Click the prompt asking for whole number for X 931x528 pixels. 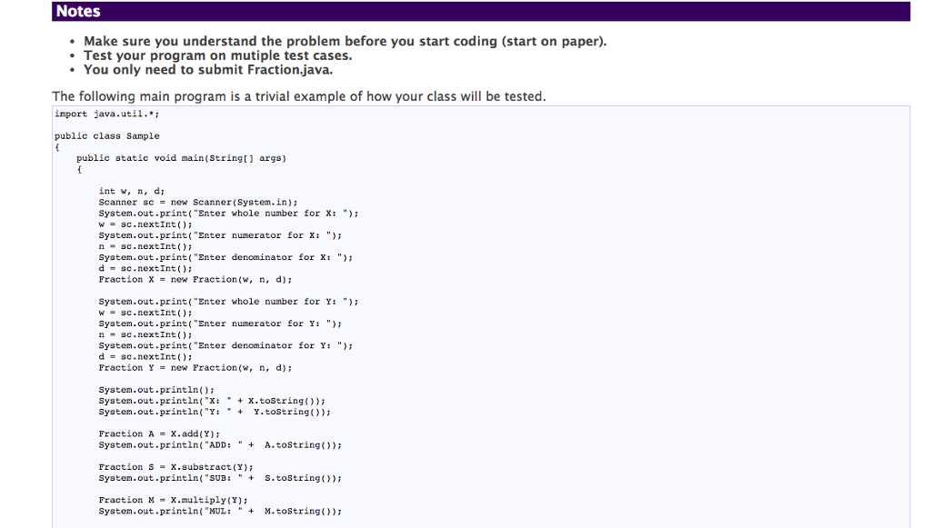(x=227, y=213)
